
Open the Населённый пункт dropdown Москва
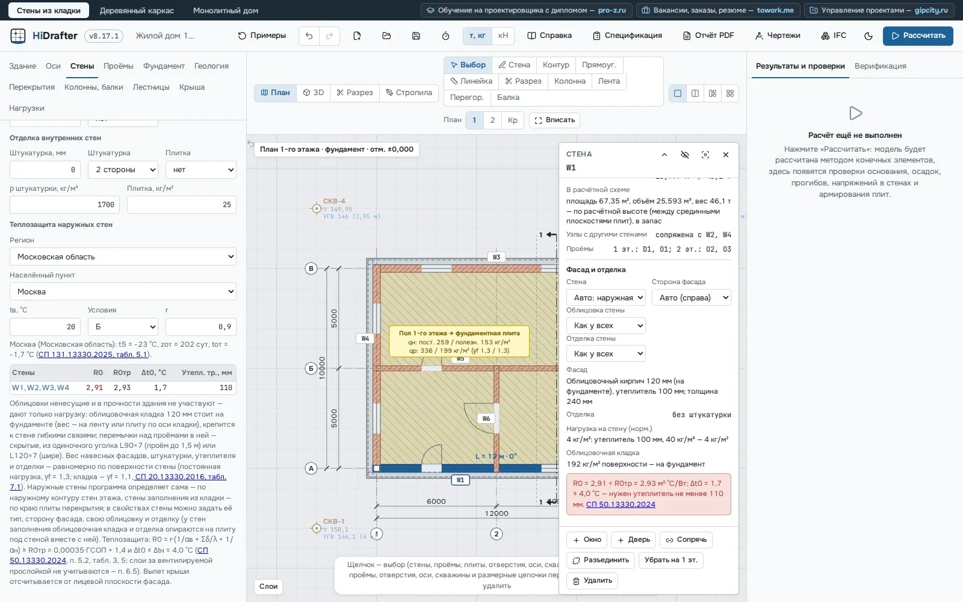[123, 291]
